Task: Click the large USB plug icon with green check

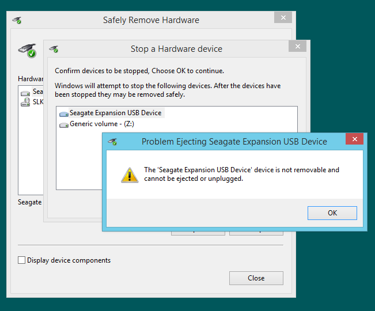Action: point(27,51)
